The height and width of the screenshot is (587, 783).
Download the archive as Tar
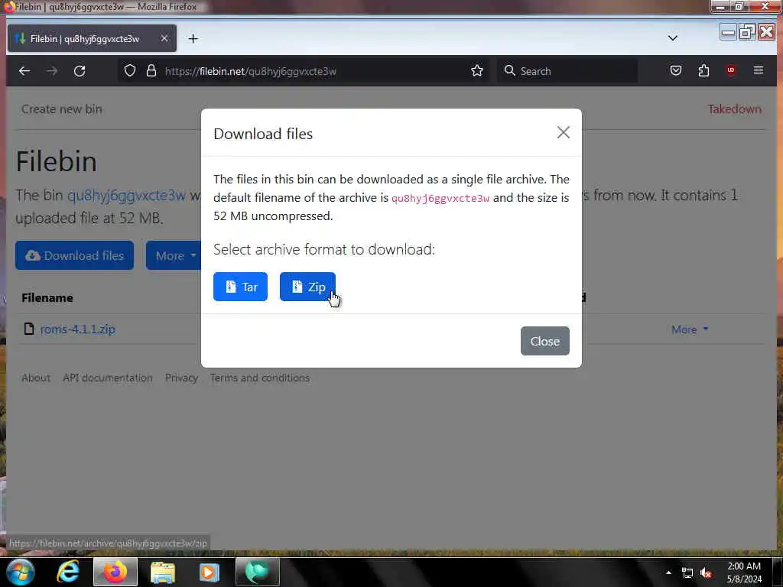tap(240, 287)
